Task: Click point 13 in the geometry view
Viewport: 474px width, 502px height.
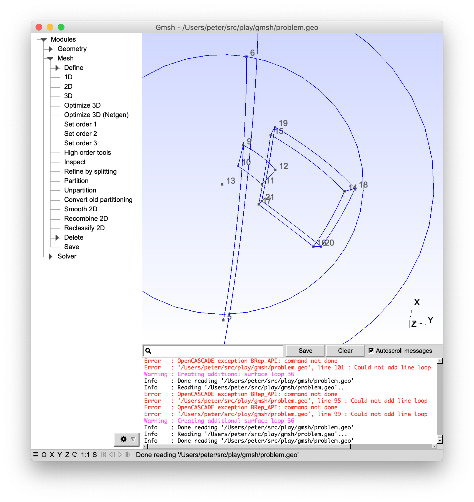Action: tap(222, 184)
